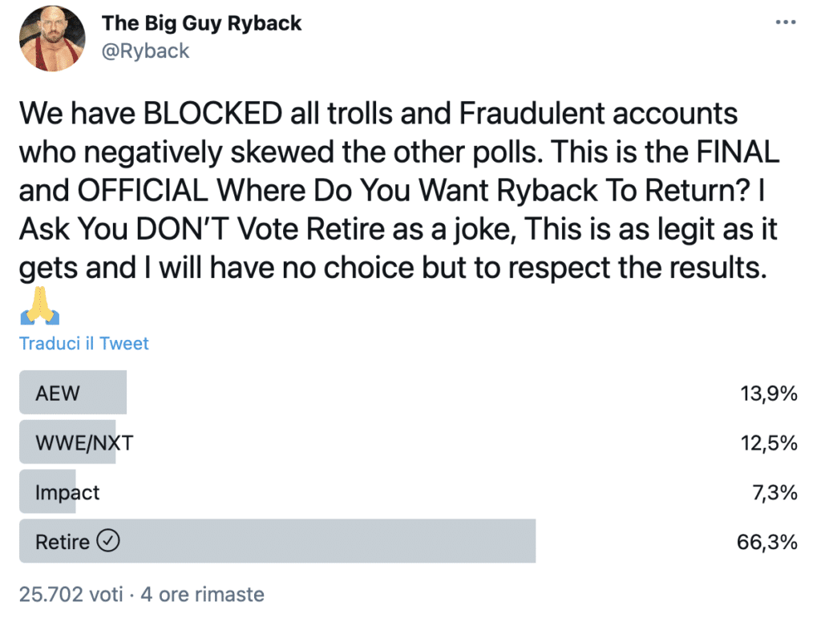The width and height of the screenshot is (821, 618).
Task: Click the 7,3% result for Impact
Action: coord(775,492)
